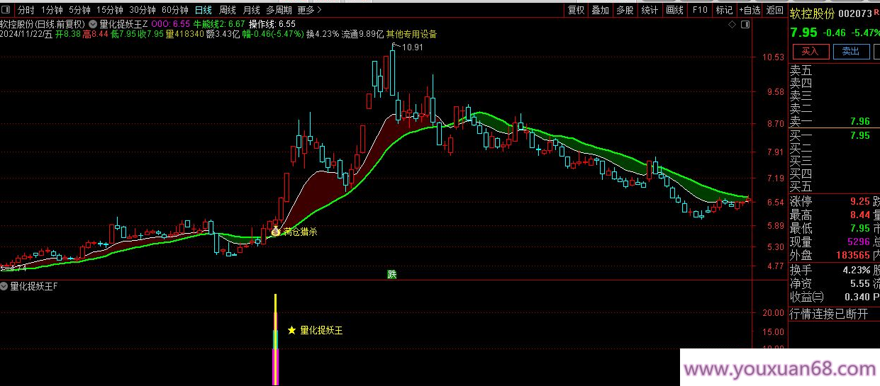Switch to the 分时 intraday tab
880x386 pixels.
26,10
